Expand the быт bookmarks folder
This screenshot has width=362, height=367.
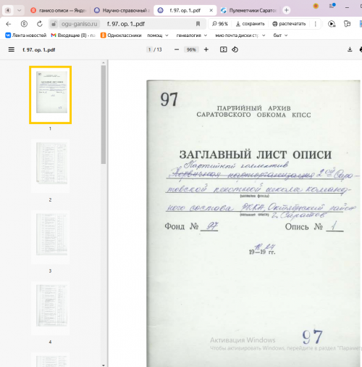coord(280,36)
